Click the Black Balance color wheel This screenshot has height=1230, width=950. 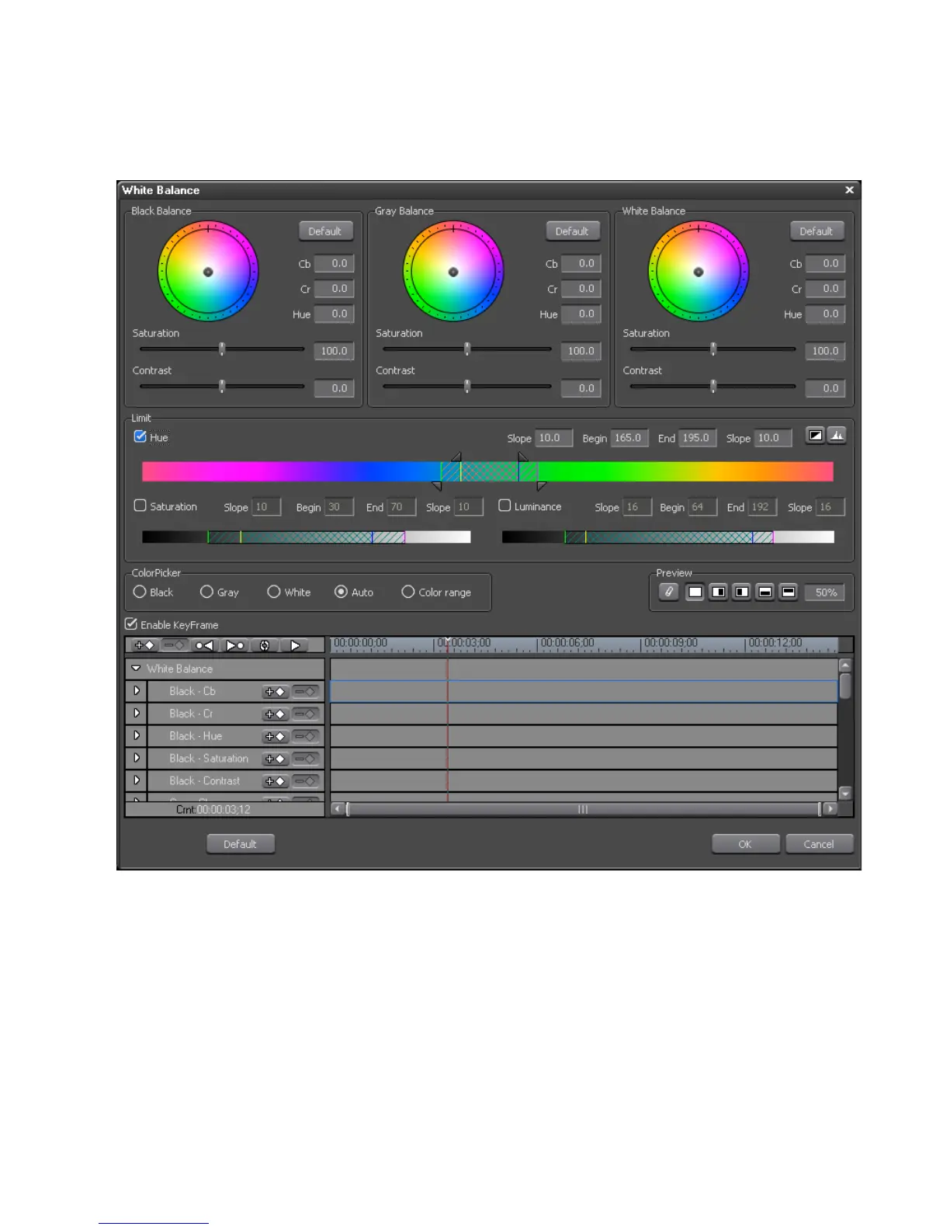tap(208, 272)
